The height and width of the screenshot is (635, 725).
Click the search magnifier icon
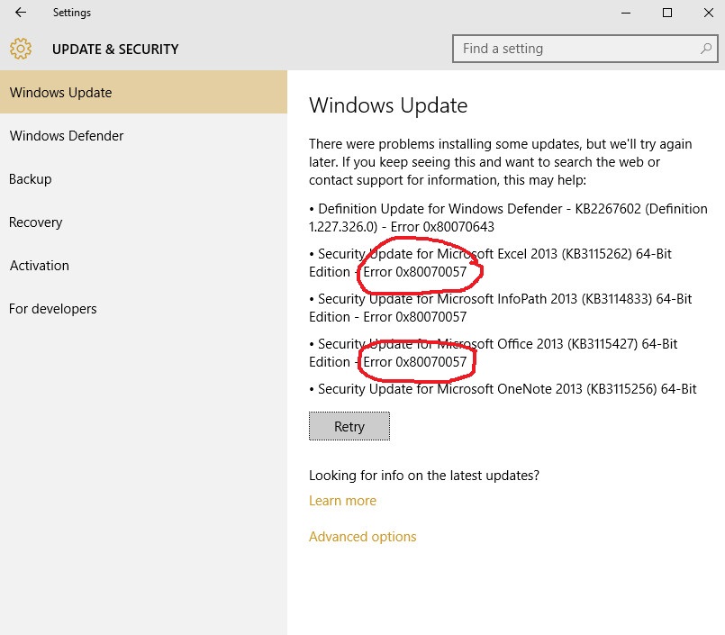click(x=705, y=49)
